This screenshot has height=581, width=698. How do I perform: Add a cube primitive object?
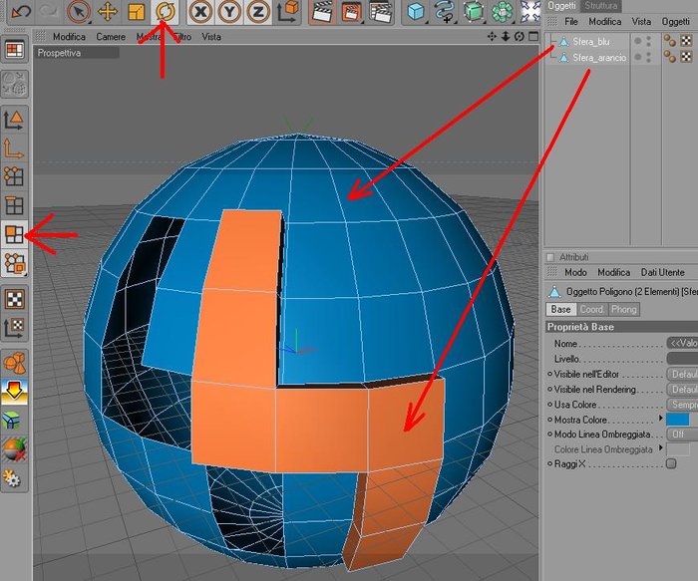coord(416,12)
